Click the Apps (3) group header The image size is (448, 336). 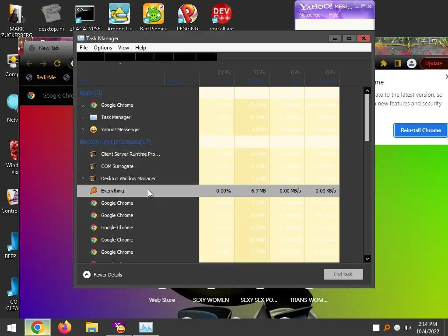pos(91,93)
